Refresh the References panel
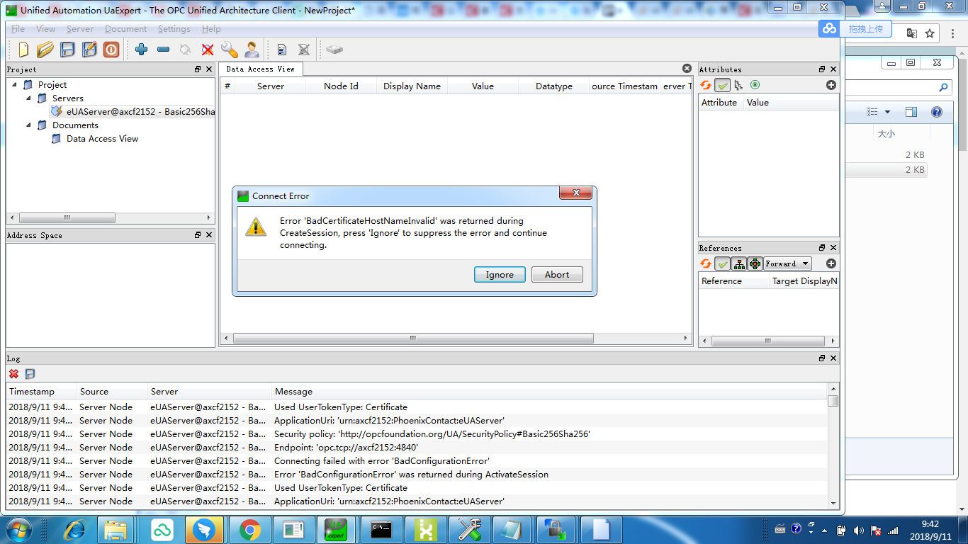This screenshot has width=968, height=544. (706, 263)
